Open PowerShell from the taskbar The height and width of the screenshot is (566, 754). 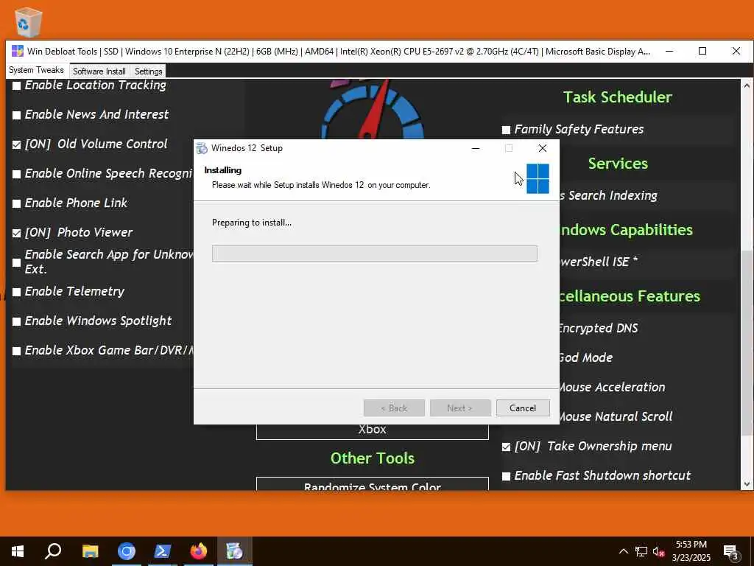tap(163, 551)
